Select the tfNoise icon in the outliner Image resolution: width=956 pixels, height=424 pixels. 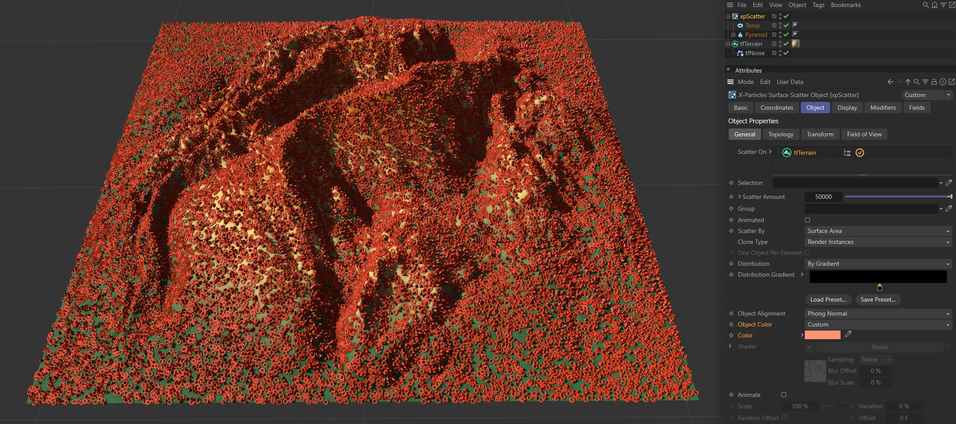[740, 53]
